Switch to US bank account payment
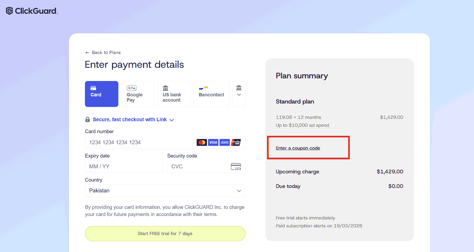Screen dimensions: 474x252 pos(174,94)
